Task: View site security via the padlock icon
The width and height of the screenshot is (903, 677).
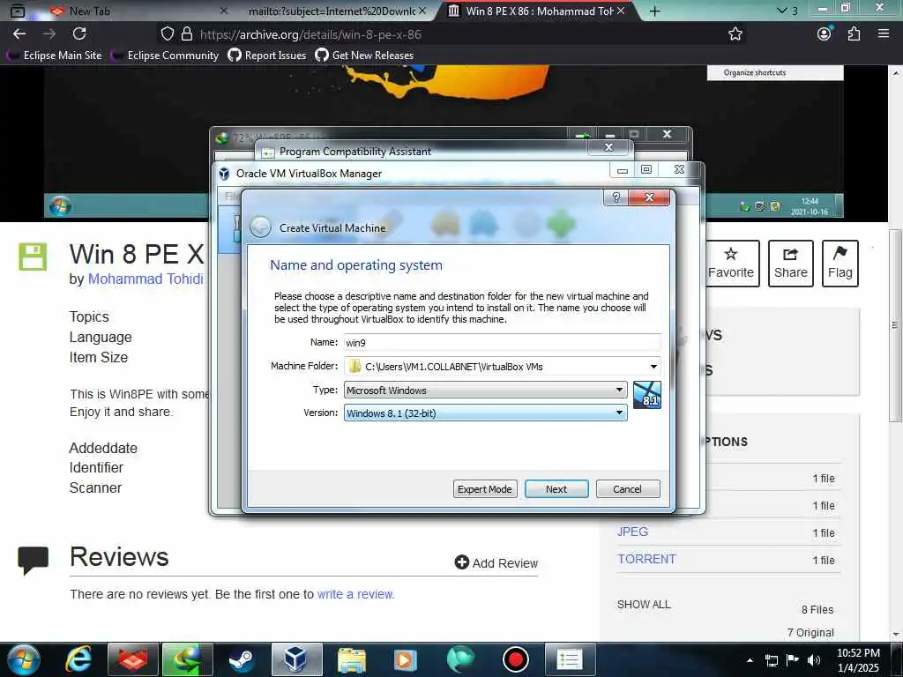Action: tap(187, 34)
